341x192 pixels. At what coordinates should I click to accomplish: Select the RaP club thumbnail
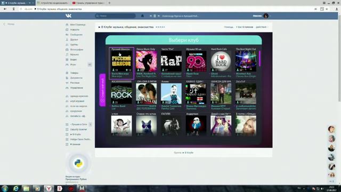coord(171,61)
